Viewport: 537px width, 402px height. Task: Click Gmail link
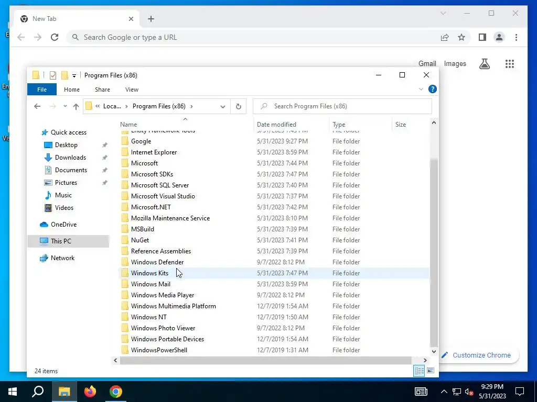(427, 63)
